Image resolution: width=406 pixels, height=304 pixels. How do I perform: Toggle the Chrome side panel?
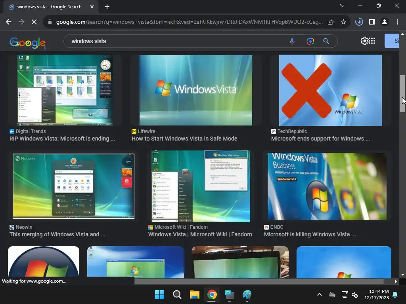(x=372, y=22)
